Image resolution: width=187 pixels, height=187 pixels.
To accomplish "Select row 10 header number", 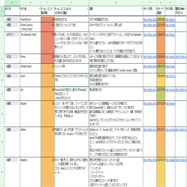I will point(2,80).
